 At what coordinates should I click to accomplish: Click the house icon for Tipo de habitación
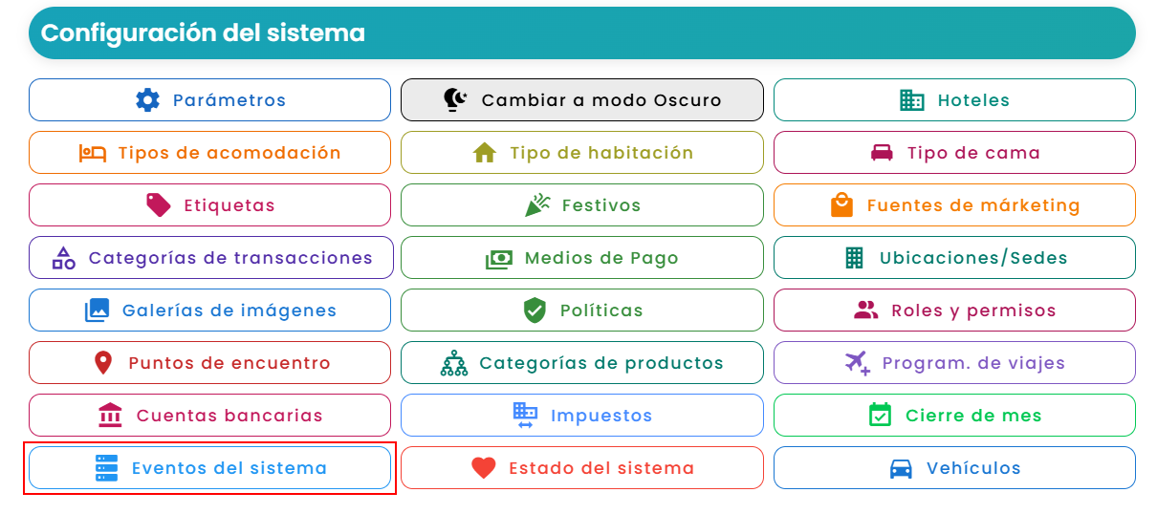(x=485, y=153)
